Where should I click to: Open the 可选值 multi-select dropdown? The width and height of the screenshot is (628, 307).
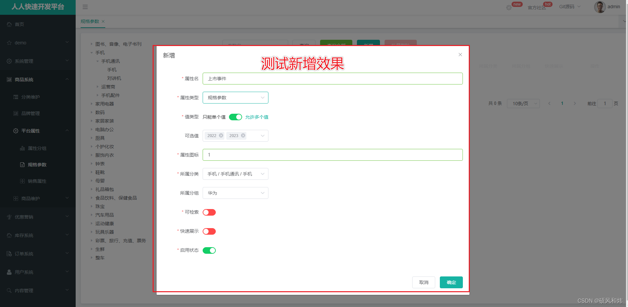pos(236,136)
